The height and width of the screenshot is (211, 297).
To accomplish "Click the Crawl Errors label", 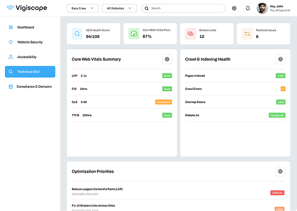I will 193,89.
